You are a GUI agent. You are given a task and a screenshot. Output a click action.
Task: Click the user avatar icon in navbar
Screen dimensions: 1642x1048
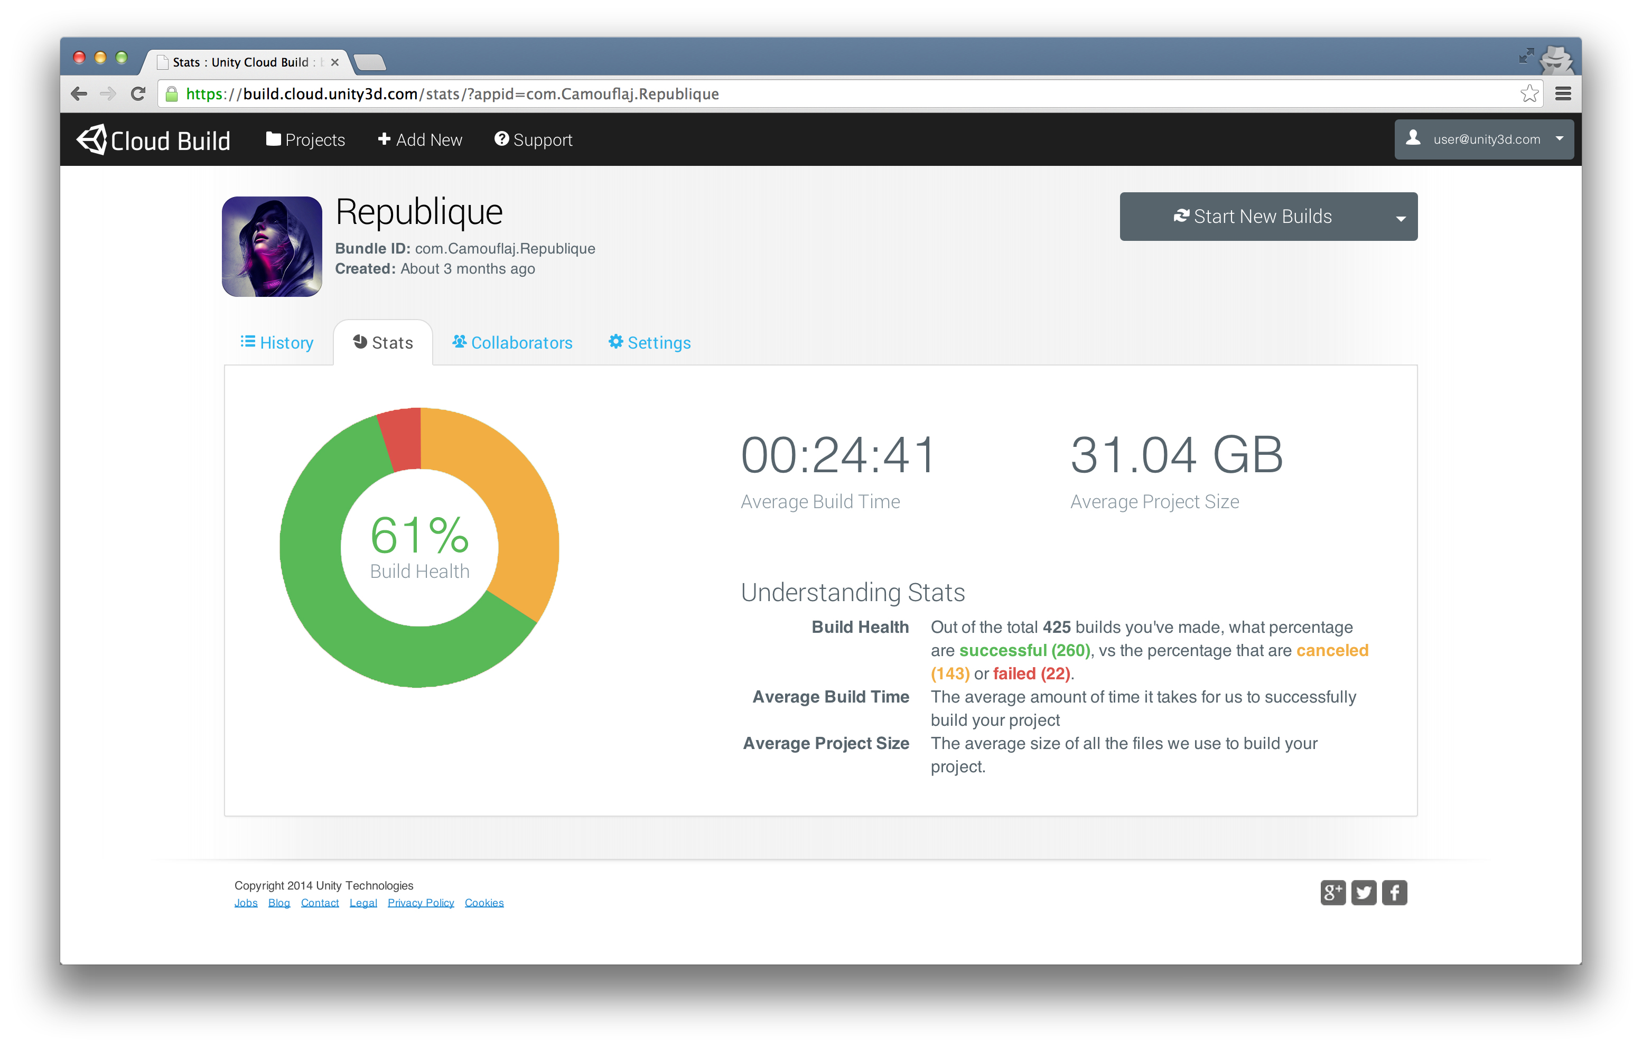(x=1414, y=138)
